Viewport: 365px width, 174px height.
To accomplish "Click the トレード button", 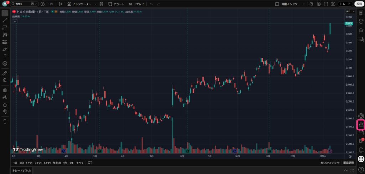I will [x=345, y=4].
